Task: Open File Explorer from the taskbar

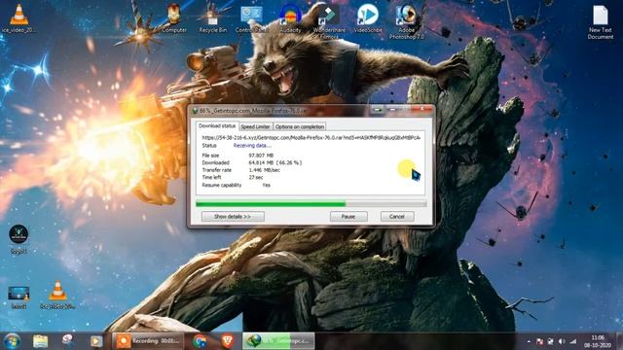Action: (x=41, y=341)
